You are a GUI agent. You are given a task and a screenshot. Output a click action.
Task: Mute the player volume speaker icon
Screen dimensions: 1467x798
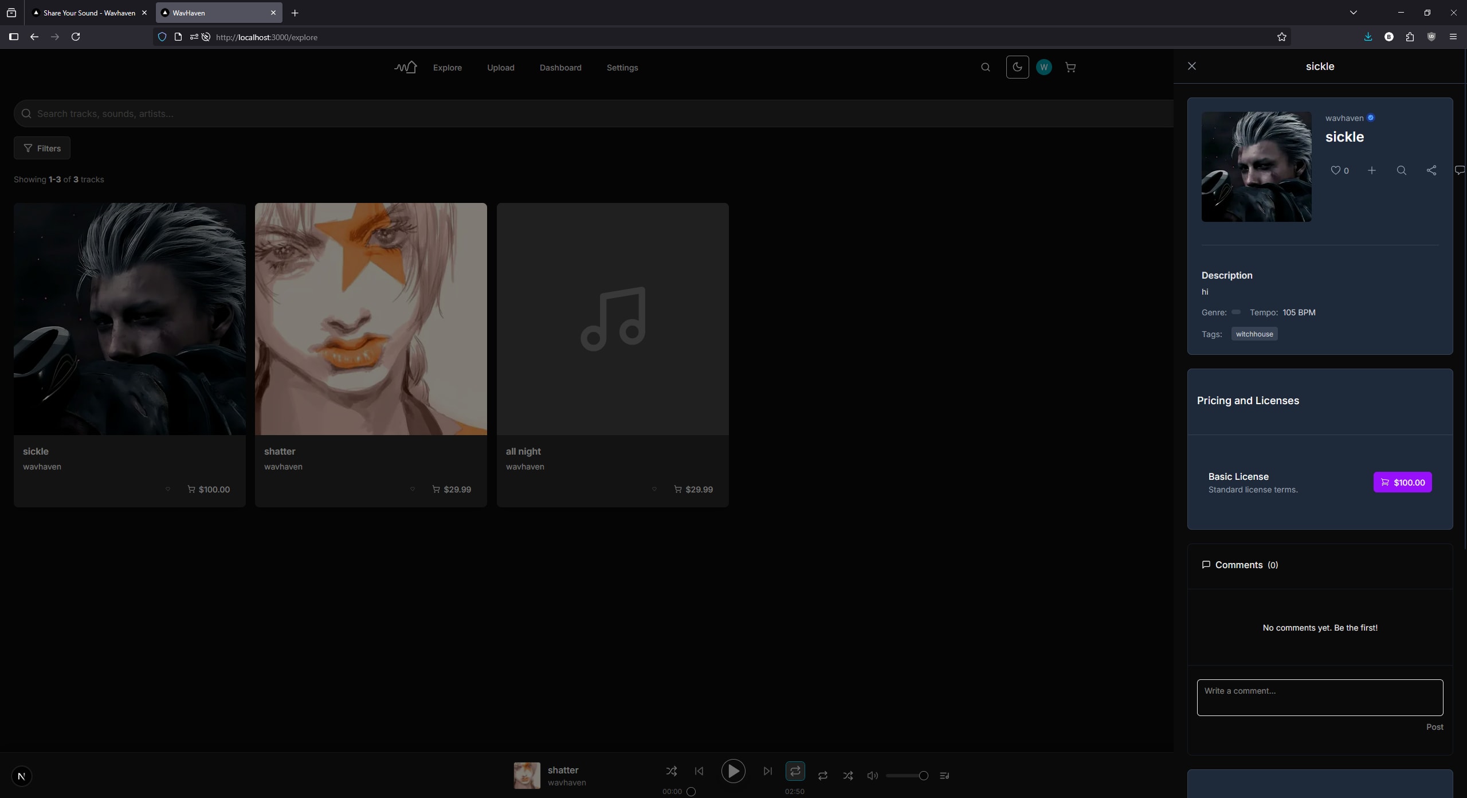point(873,776)
